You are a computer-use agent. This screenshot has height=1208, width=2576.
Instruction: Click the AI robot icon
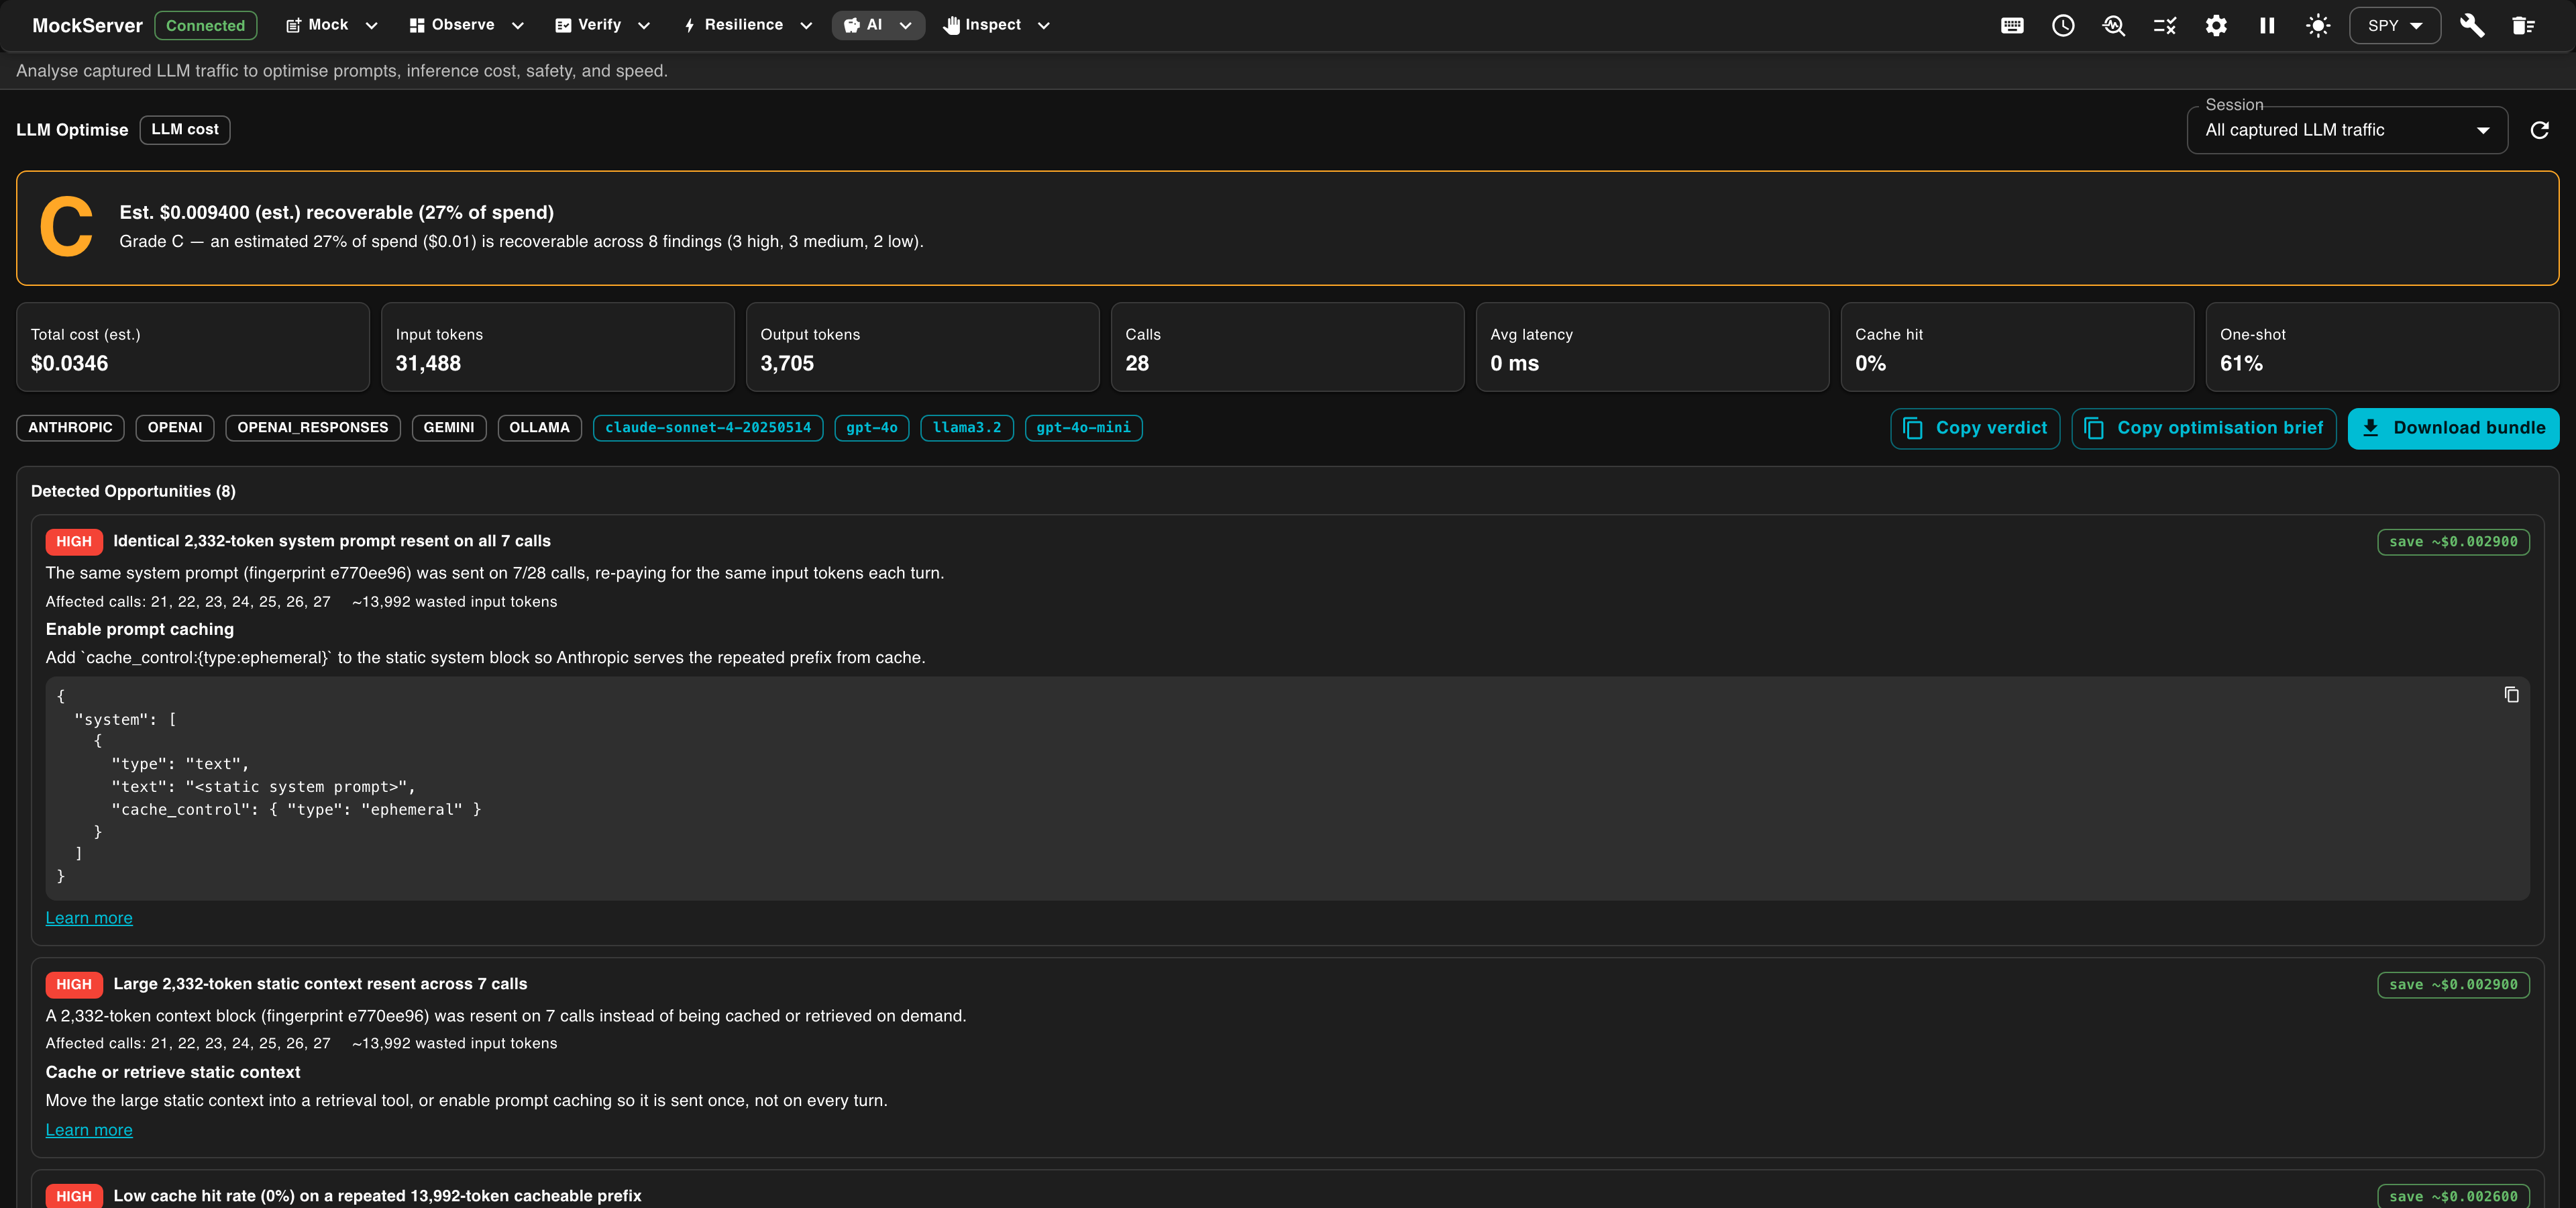pos(851,26)
